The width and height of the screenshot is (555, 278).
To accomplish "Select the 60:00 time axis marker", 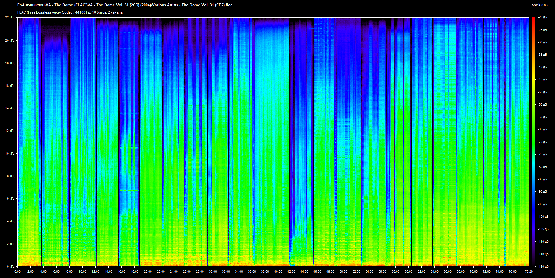I will (x=408, y=271).
